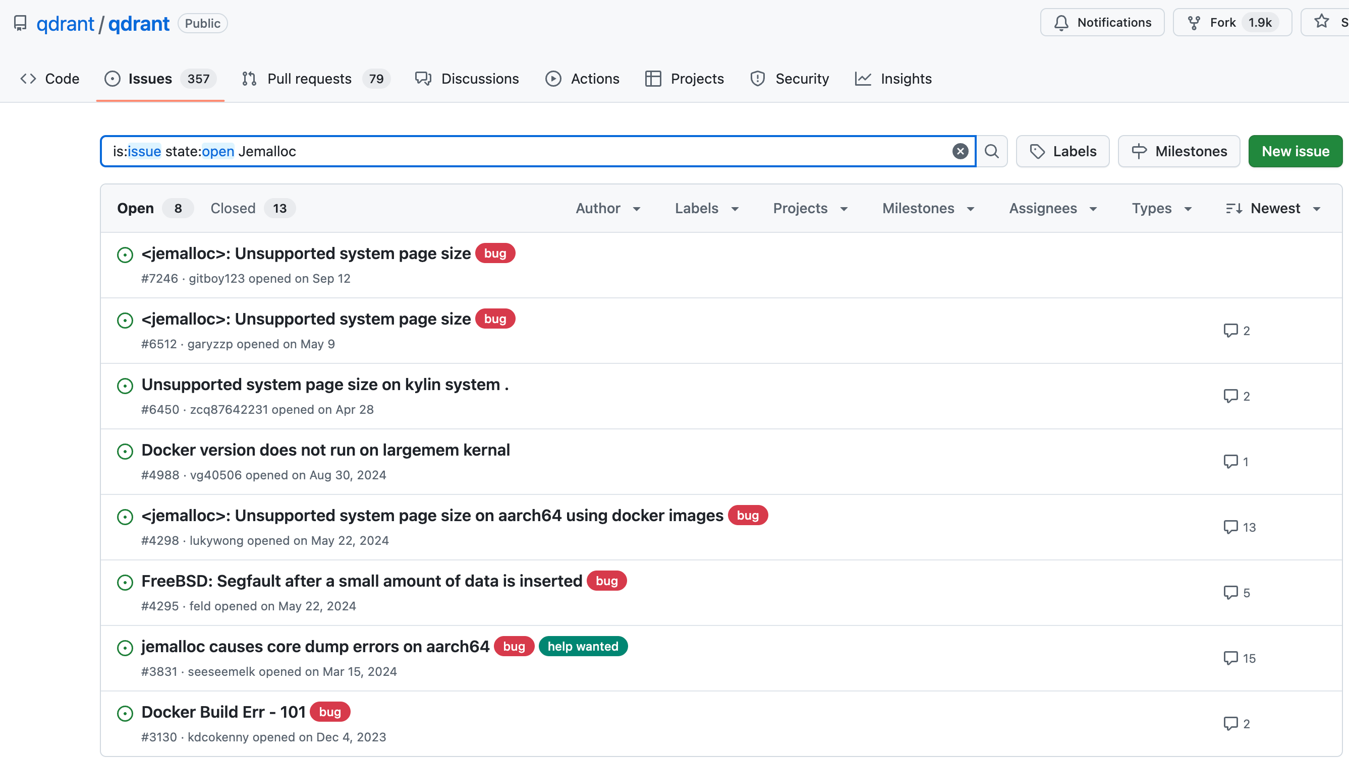1349x758 pixels.
Task: Expand the Author filter dropdown
Action: [608, 208]
